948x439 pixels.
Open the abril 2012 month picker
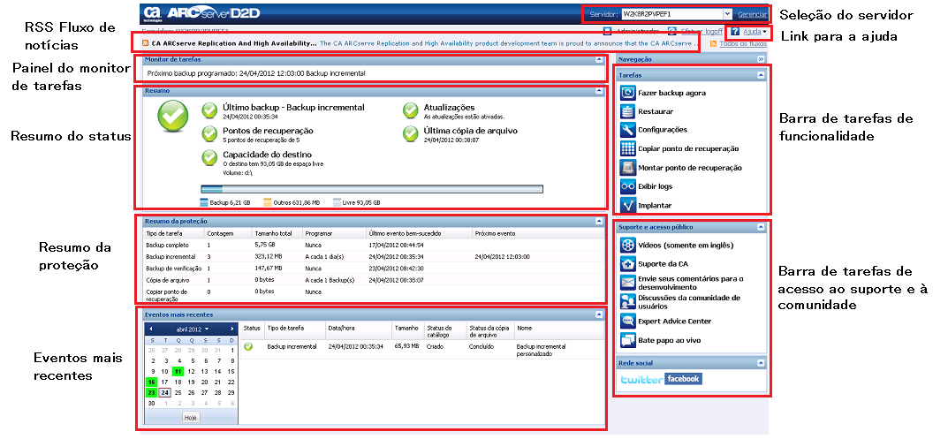(192, 329)
